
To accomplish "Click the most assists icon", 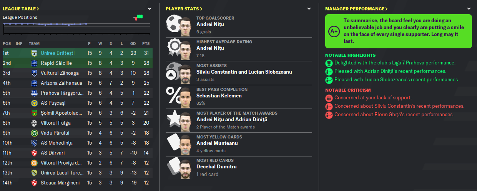I will click(173, 73).
